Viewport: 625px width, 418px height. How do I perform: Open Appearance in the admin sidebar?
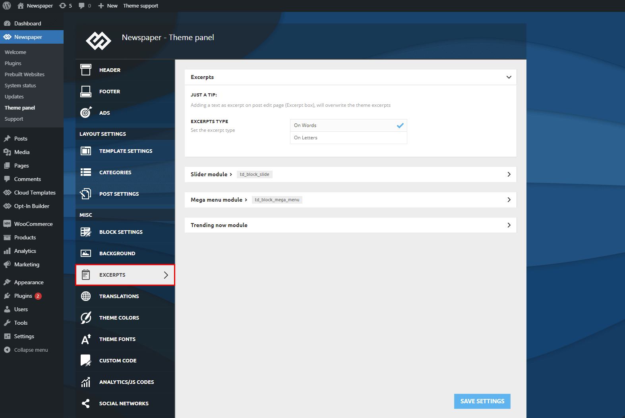(32, 282)
